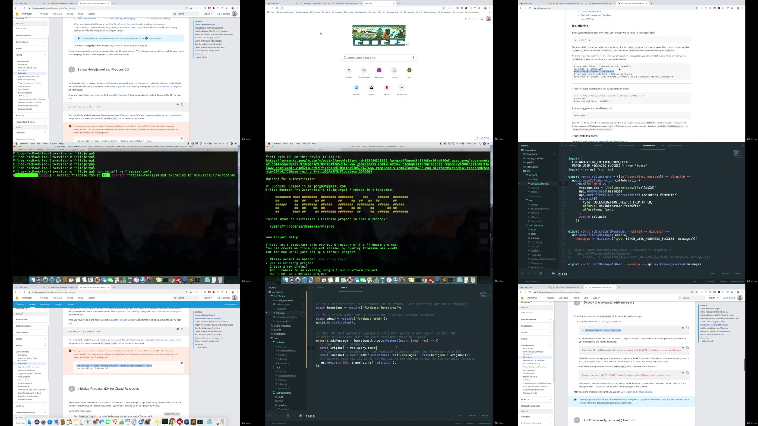Open Products menu in 'Set up Node.js' Firebase window
The image size is (758, 426).
point(44,14)
